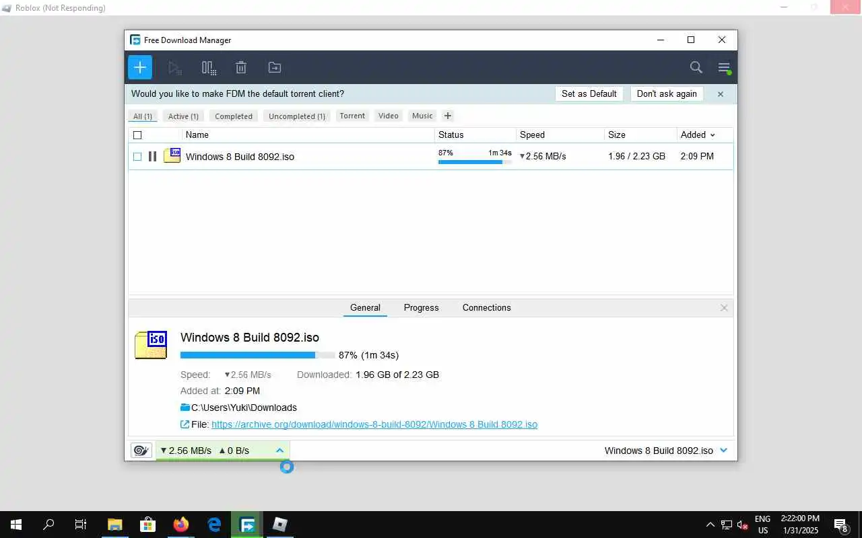Click the 0 B/s upload speed indicator
The height and width of the screenshot is (538, 862).
[x=234, y=451]
